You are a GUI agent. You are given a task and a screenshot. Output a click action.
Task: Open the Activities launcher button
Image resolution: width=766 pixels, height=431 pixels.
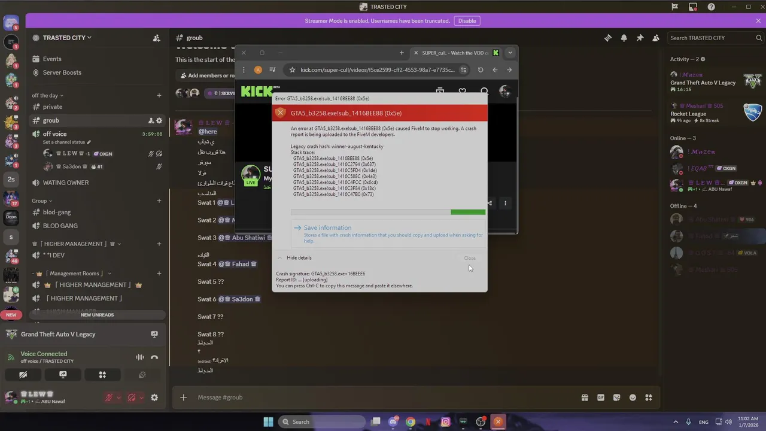[x=102, y=375]
